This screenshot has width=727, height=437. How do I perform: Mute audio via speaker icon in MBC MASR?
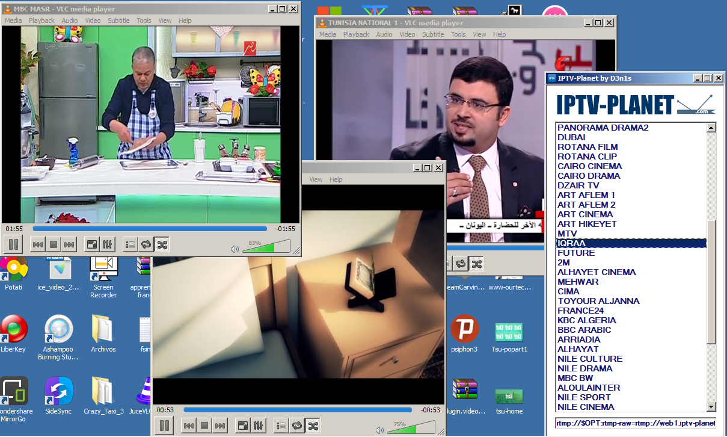coord(235,249)
